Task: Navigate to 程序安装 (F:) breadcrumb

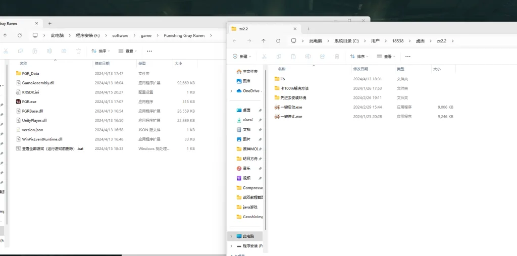Action: [88, 35]
